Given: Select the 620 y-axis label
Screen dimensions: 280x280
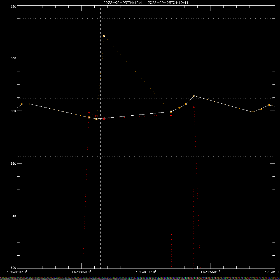Looking at the screenshot, I should [13, 6].
